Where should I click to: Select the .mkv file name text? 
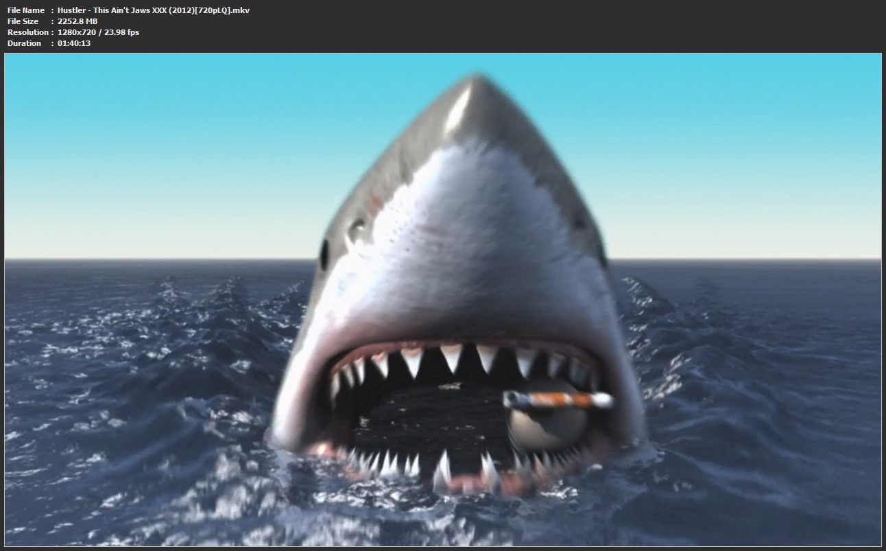click(x=153, y=10)
